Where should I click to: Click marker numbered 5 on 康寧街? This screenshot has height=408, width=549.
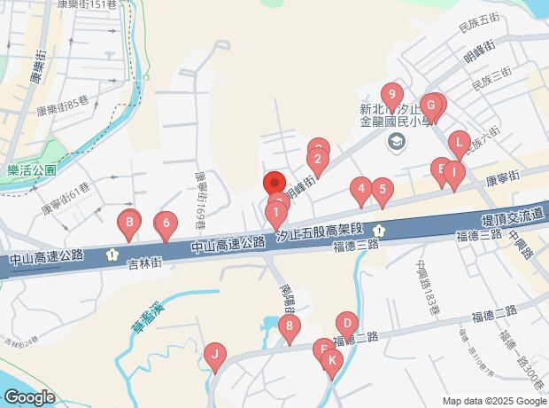point(383,193)
